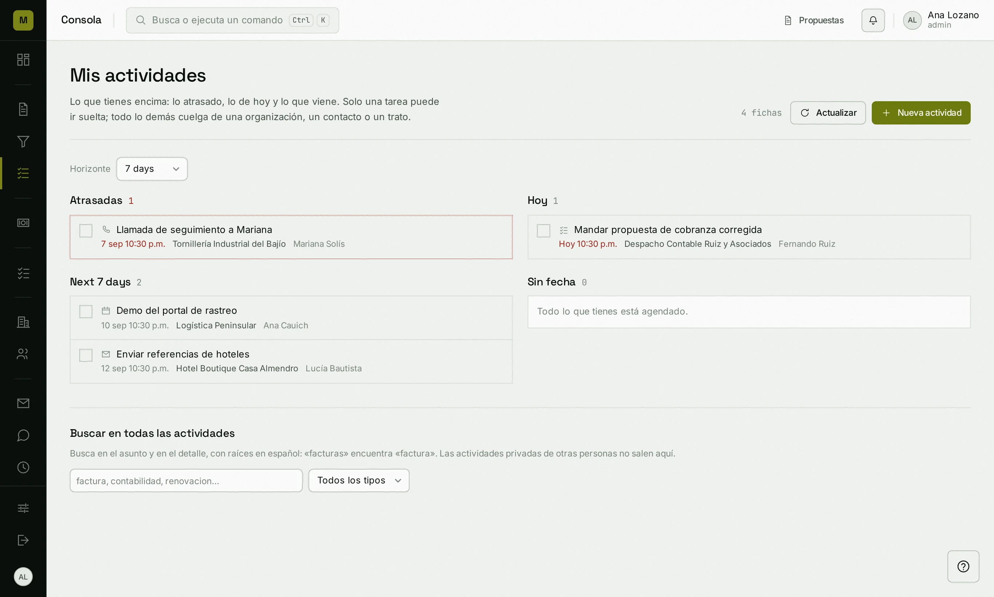The width and height of the screenshot is (994, 597).
Task: Click the Hoy section heading
Action: (x=537, y=200)
